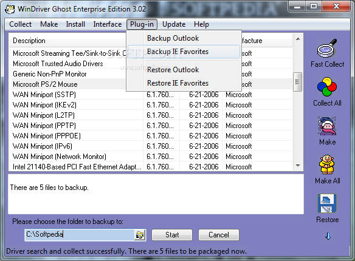Screen dimensions: 355x261
Task: Click the Fast Collect magnifier icon
Action: (x=327, y=48)
